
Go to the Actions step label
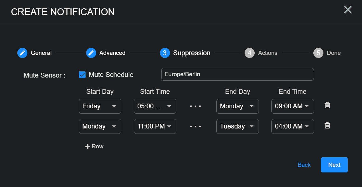tap(268, 53)
